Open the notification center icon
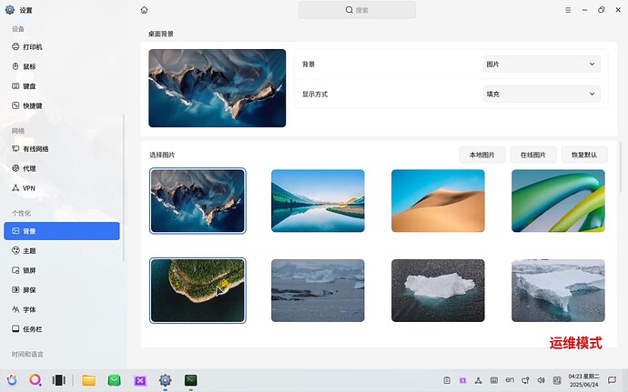The image size is (628, 392). 612,380
